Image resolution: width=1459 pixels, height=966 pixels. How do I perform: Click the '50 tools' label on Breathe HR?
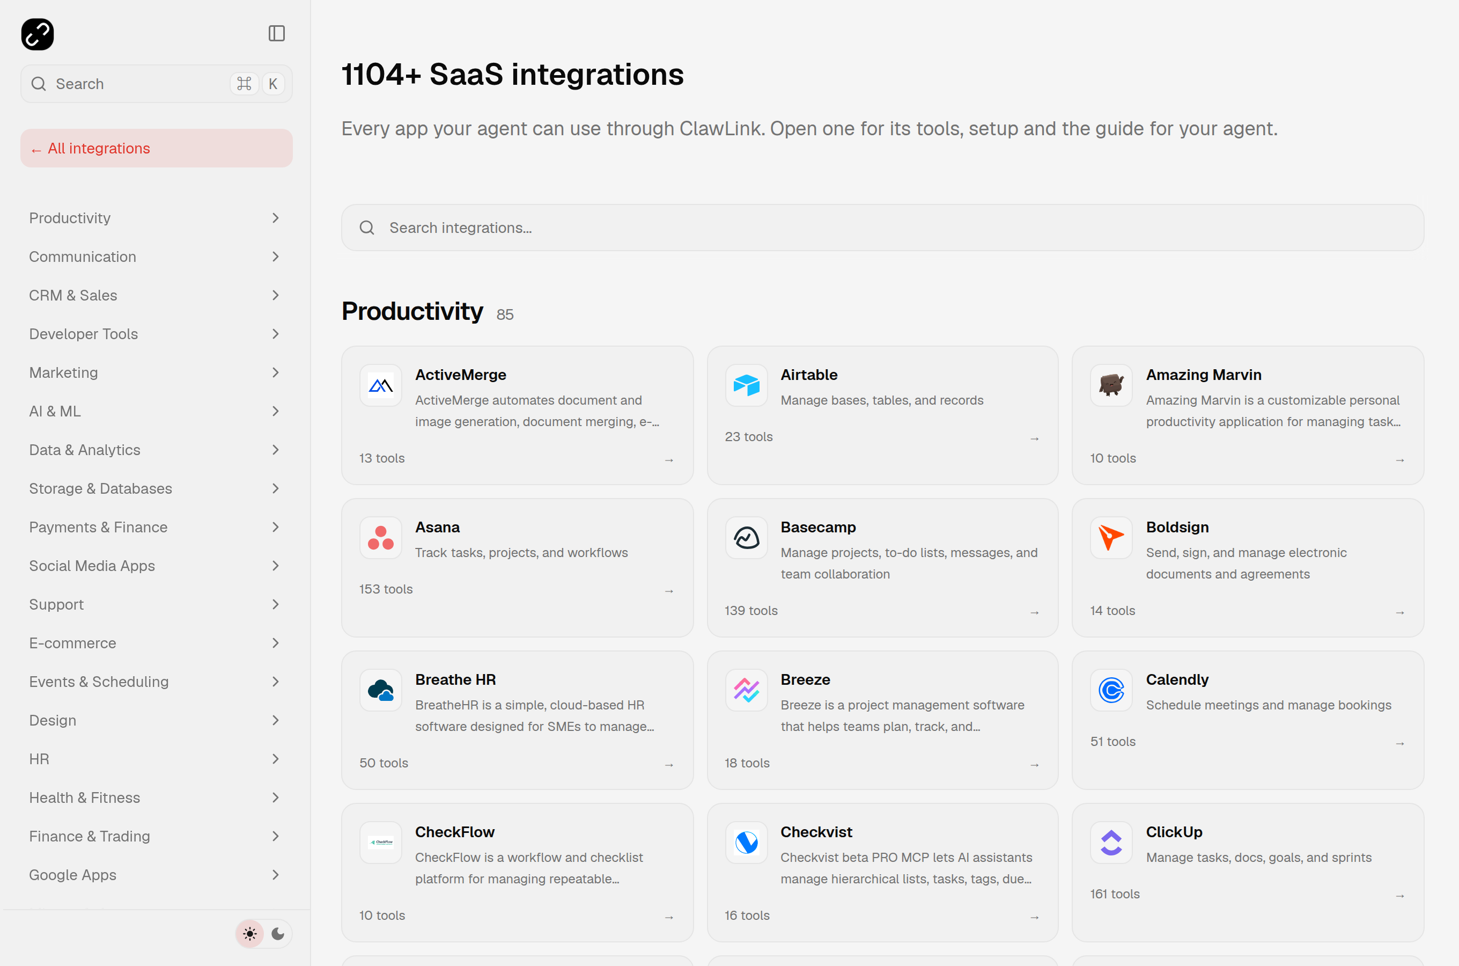pos(384,763)
